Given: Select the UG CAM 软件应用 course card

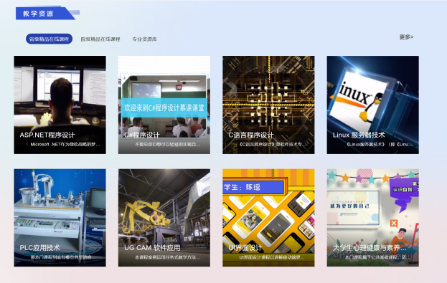Looking at the screenshot, I should 164,218.
